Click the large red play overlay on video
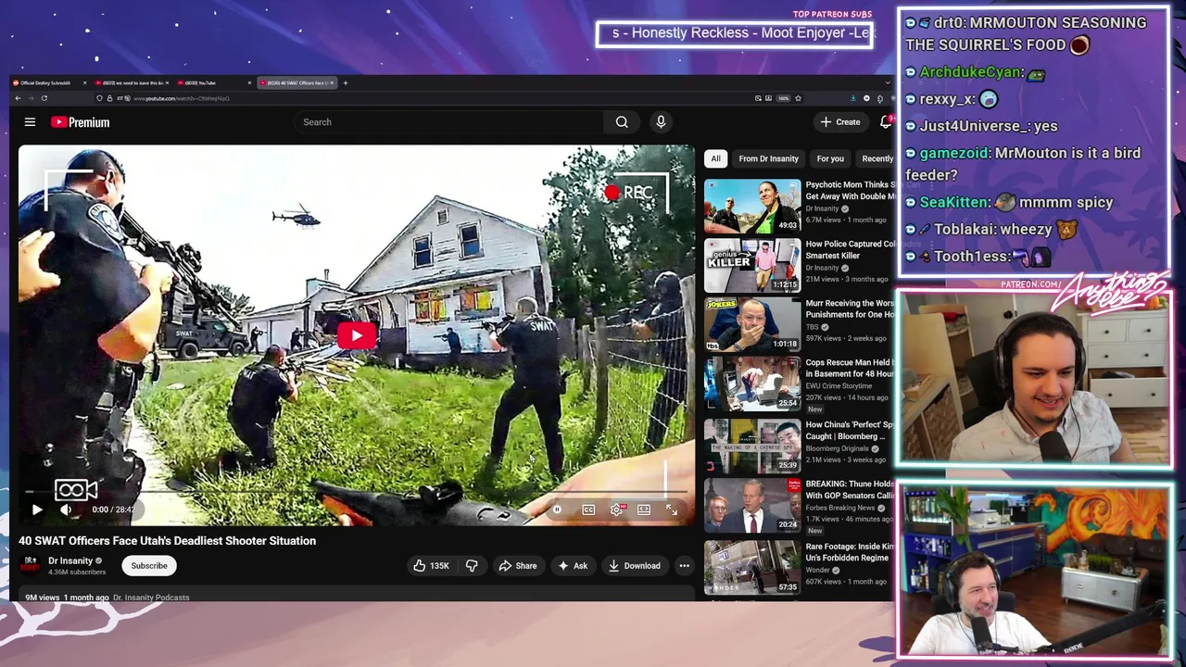1186x667 pixels. pos(357,336)
